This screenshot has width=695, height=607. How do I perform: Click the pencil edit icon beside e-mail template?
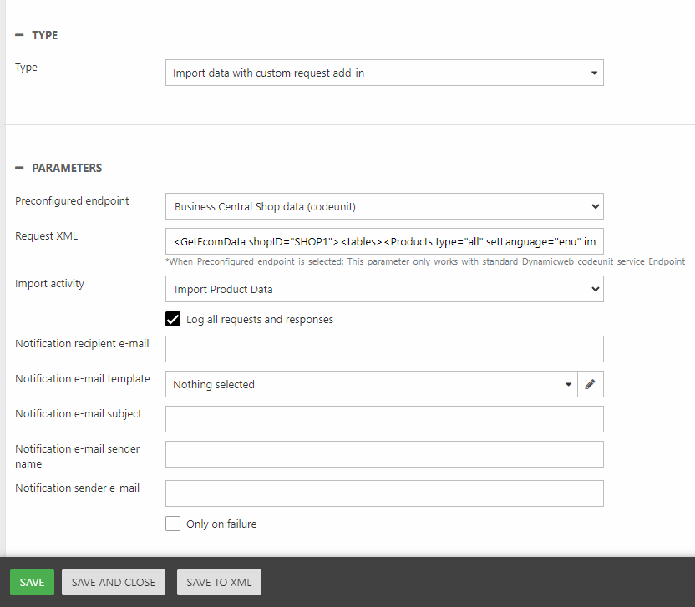click(590, 384)
